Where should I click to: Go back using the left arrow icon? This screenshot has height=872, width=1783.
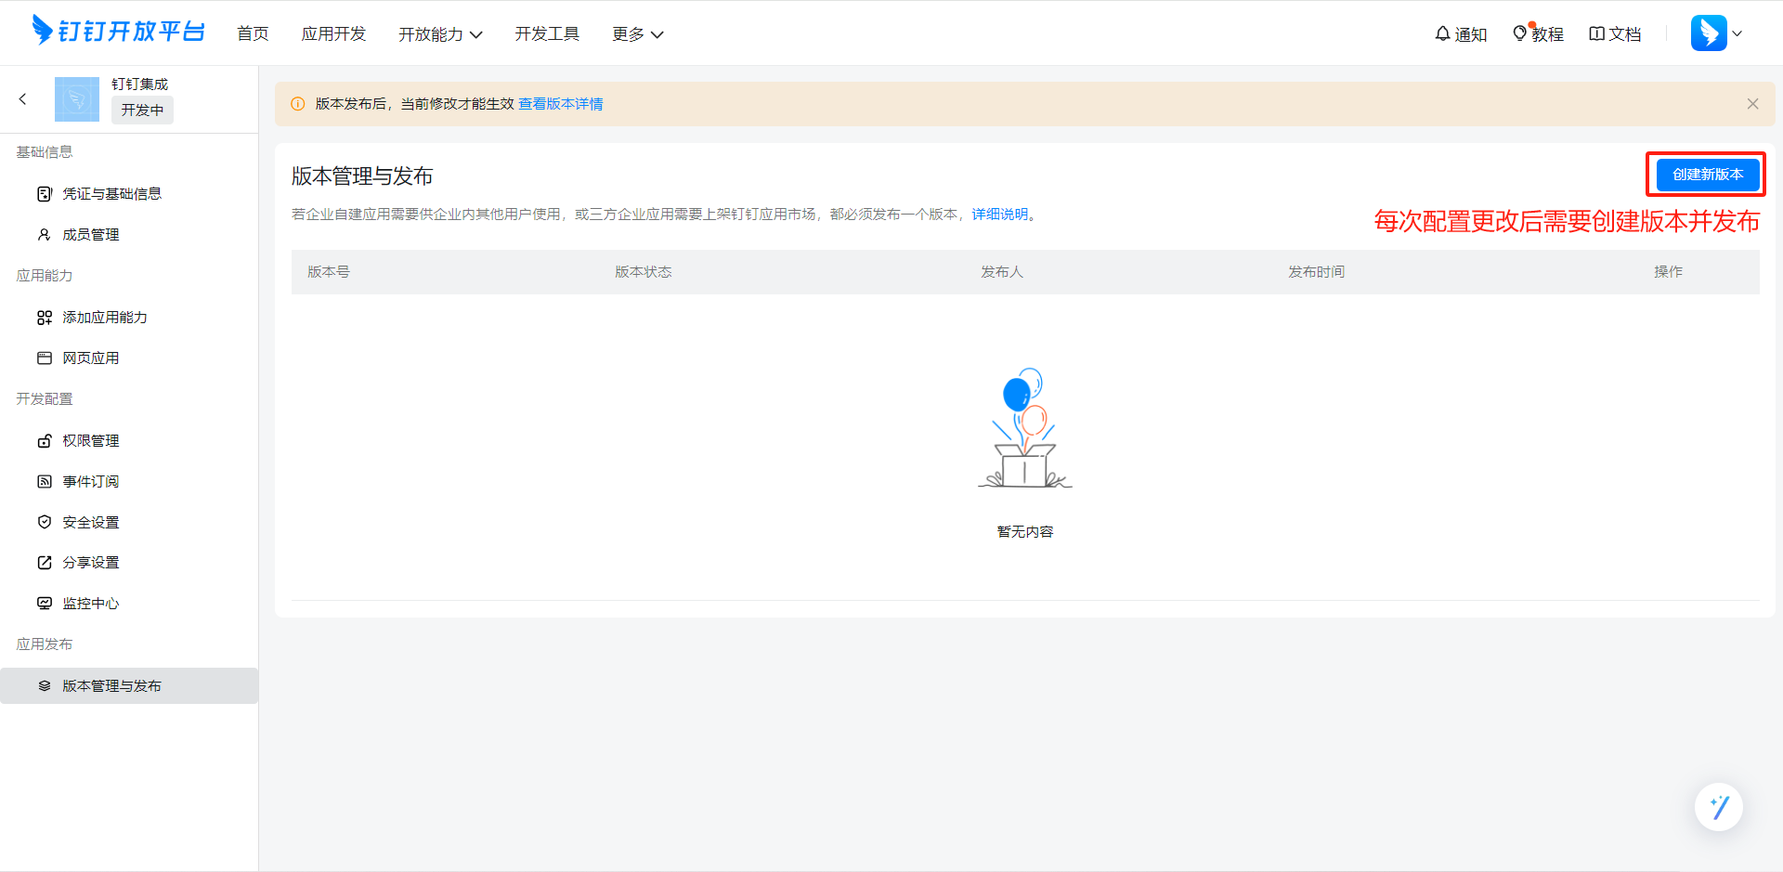click(23, 99)
